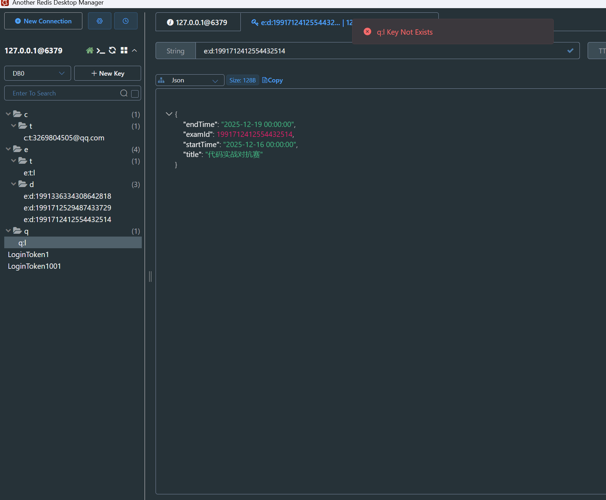Screen dimensions: 606x500
Task: Click the green home icon for connection
Action: (90, 51)
